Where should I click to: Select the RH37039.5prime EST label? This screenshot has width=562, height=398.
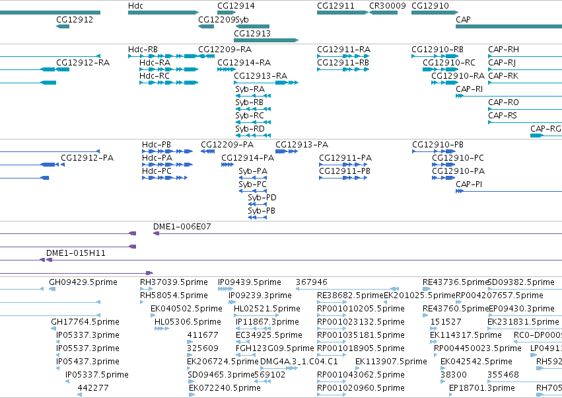click(174, 282)
